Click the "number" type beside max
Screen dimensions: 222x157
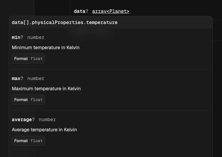click(36, 78)
